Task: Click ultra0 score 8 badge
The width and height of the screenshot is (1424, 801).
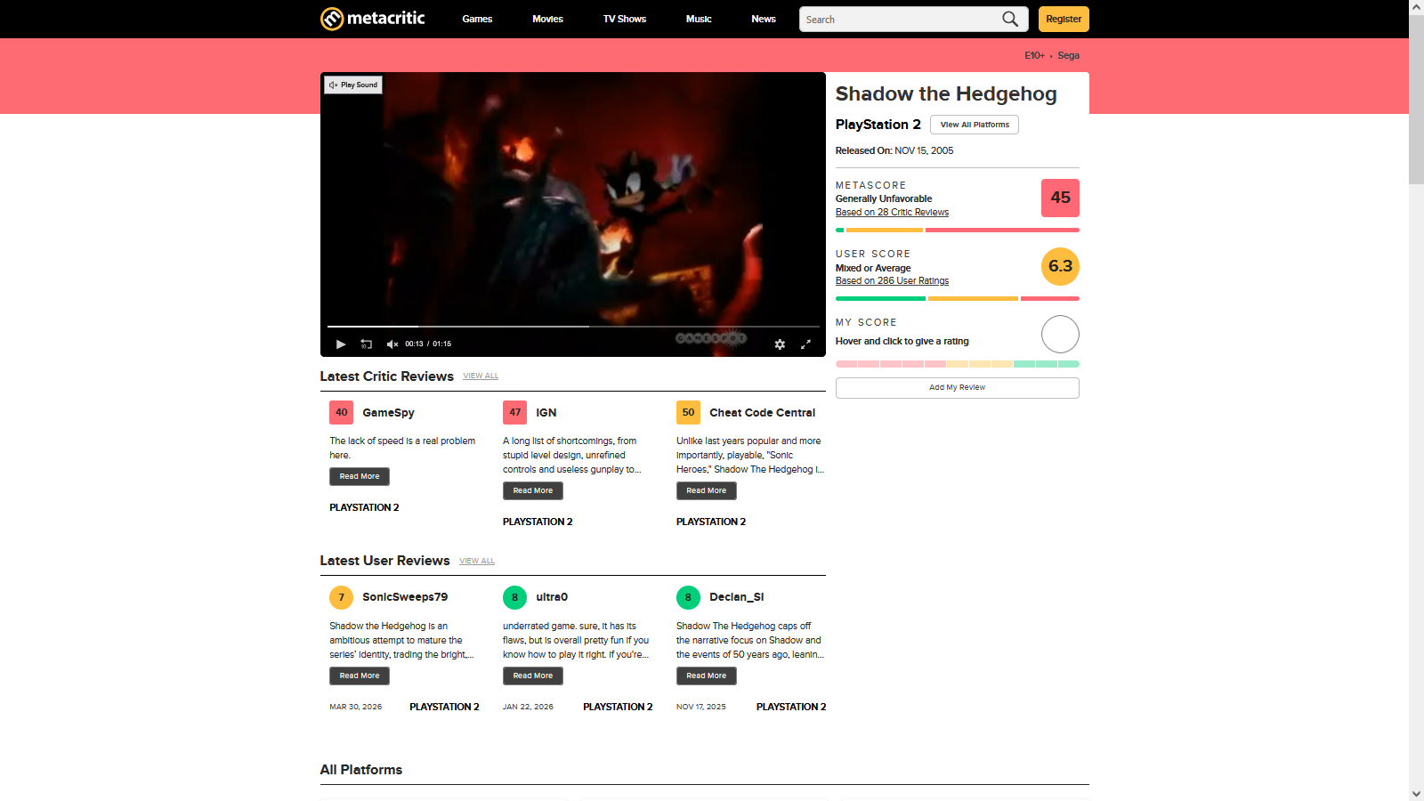Action: coord(515,597)
